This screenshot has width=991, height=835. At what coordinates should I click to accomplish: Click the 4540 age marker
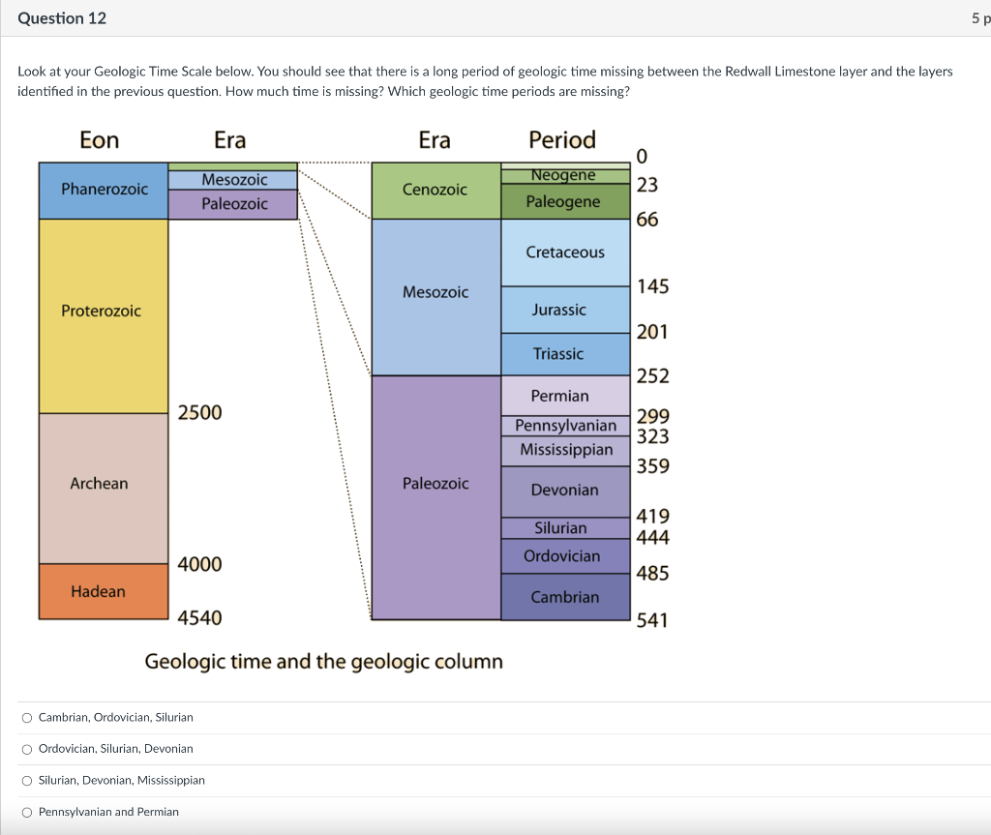click(x=199, y=618)
